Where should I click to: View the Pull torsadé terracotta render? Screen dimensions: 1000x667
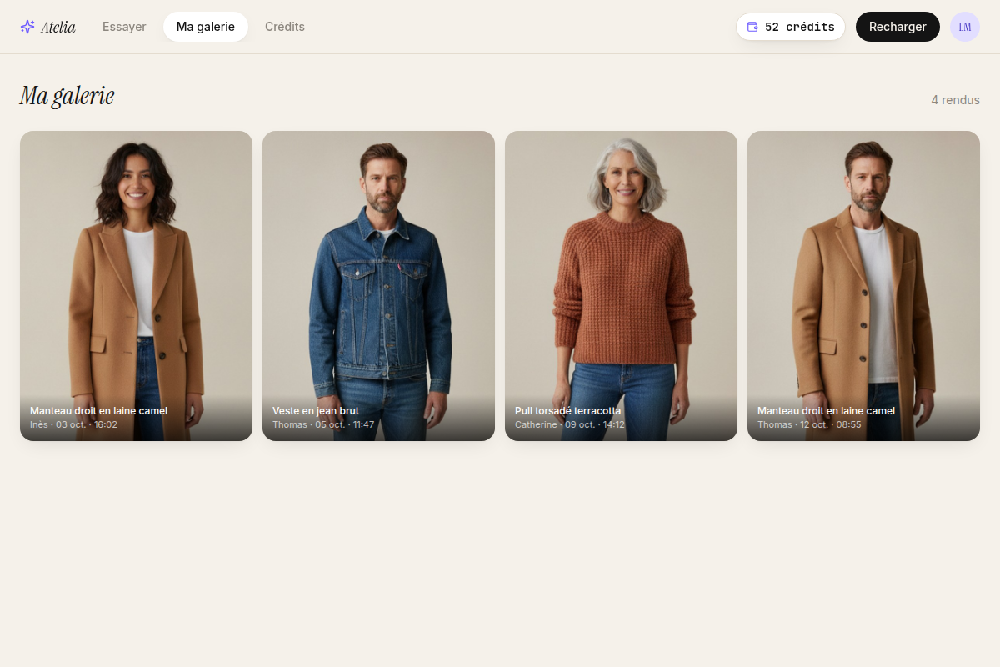[x=621, y=286]
